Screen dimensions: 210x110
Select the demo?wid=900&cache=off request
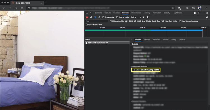coord(107,43)
